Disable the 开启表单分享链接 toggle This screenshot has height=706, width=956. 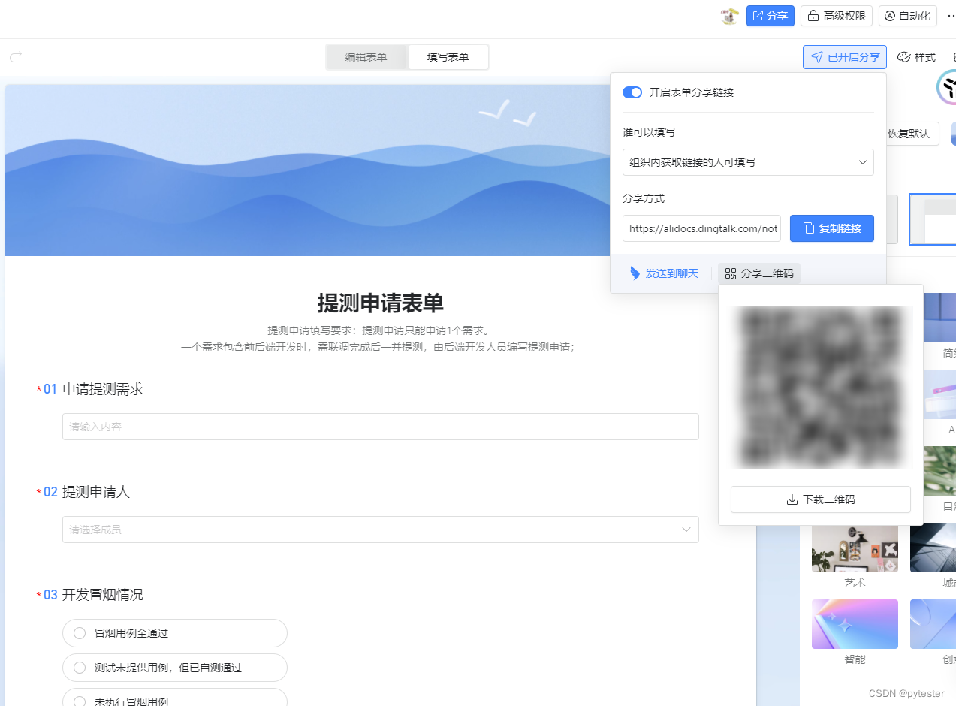[632, 92]
